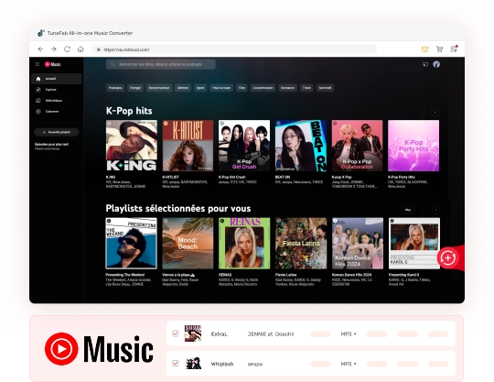494x382 pixels.
Task: Toggle the YouTube Music hamburger sidebar menu
Action: click(38, 64)
